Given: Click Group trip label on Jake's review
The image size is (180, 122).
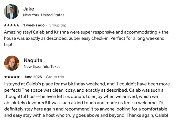Looking at the screenshot, I should (x=57, y=25).
